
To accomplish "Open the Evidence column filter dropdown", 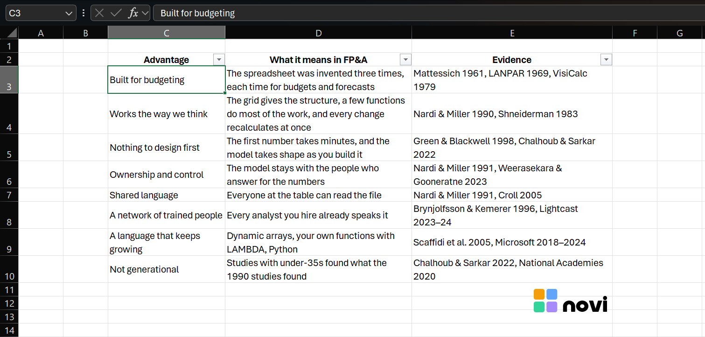I will tap(606, 59).
